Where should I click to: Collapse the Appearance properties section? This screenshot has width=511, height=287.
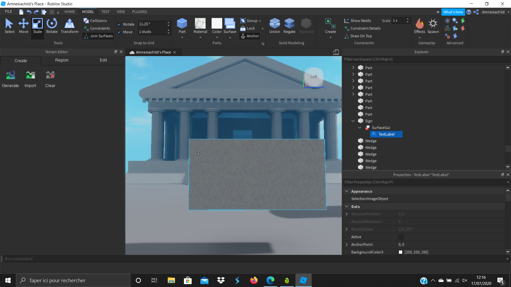coord(347,191)
